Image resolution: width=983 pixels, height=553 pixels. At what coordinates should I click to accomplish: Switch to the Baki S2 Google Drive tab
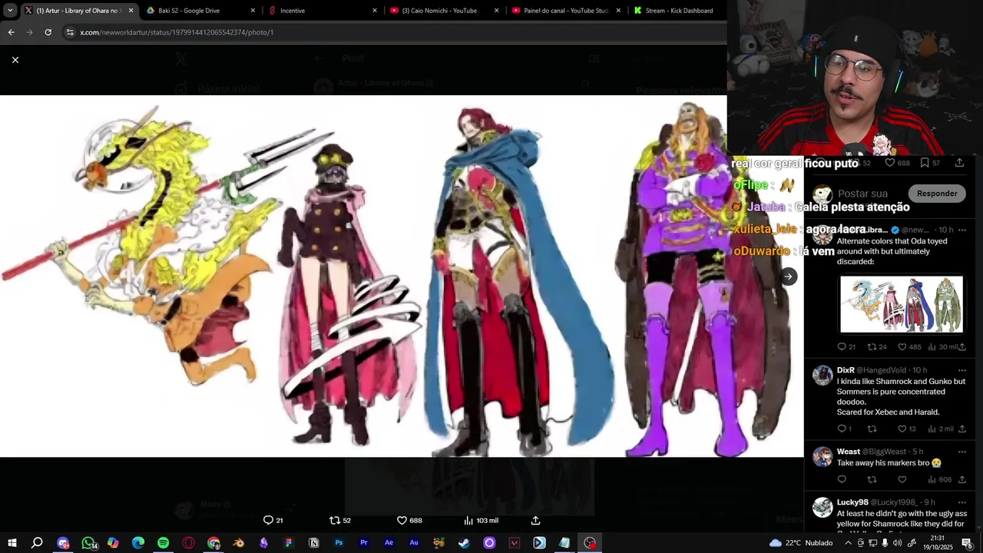(199, 11)
